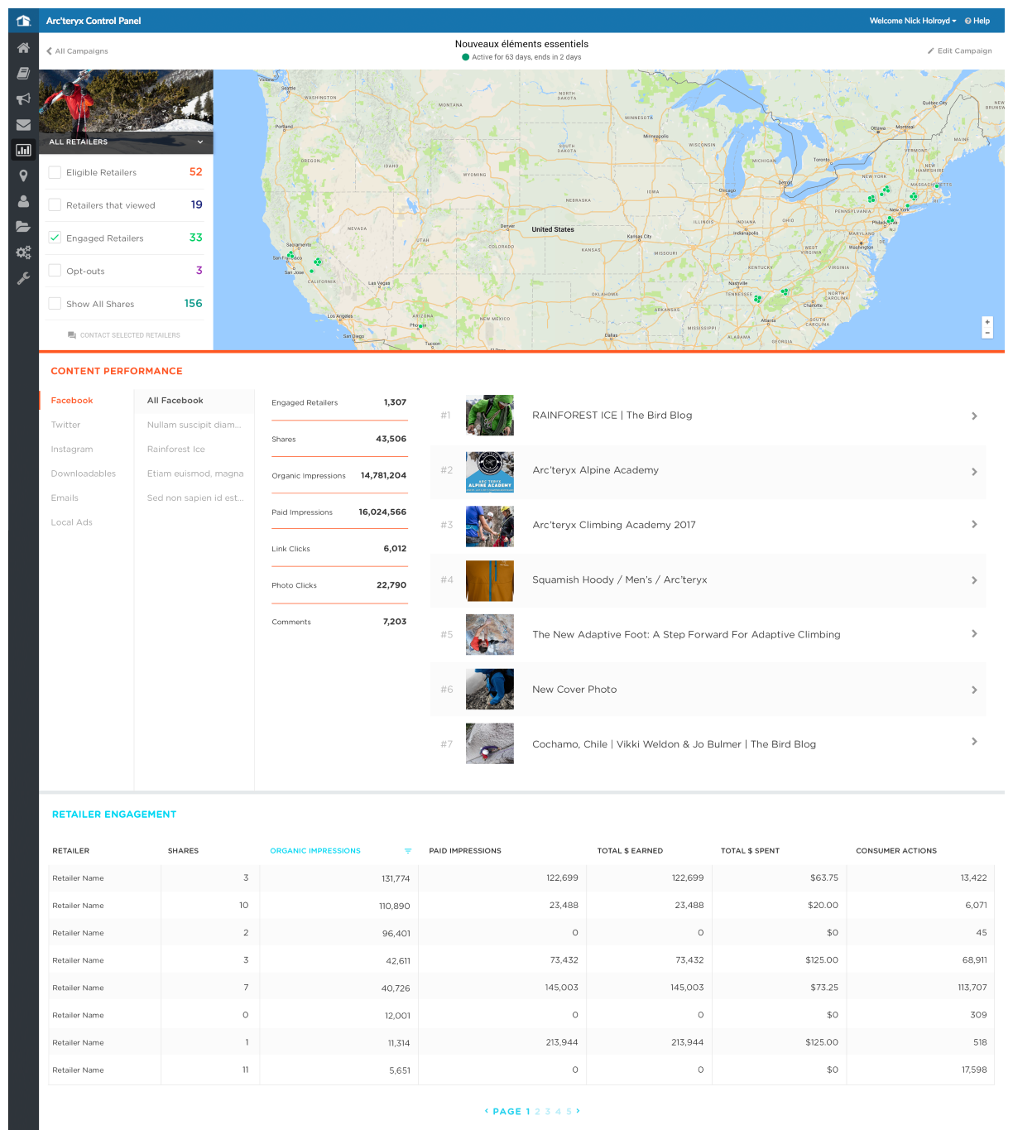
Task: Open the wrench tools sidebar icon
Action: [x=23, y=278]
